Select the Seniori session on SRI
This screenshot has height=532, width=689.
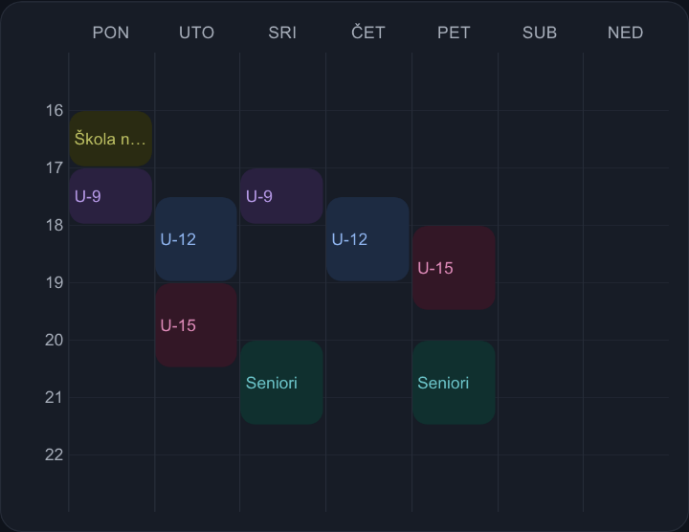(x=281, y=383)
